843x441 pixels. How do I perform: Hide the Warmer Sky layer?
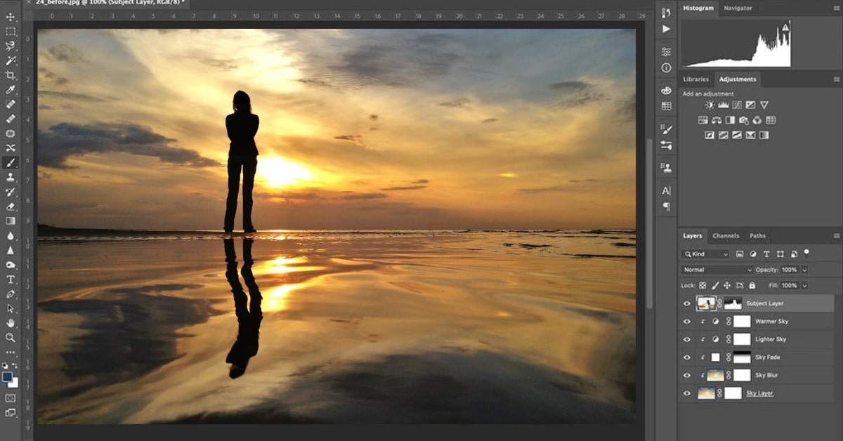pyautogui.click(x=687, y=322)
